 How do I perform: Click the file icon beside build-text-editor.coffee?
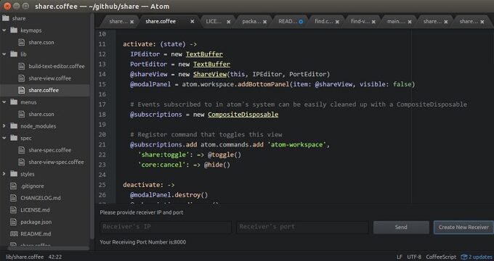21,67
